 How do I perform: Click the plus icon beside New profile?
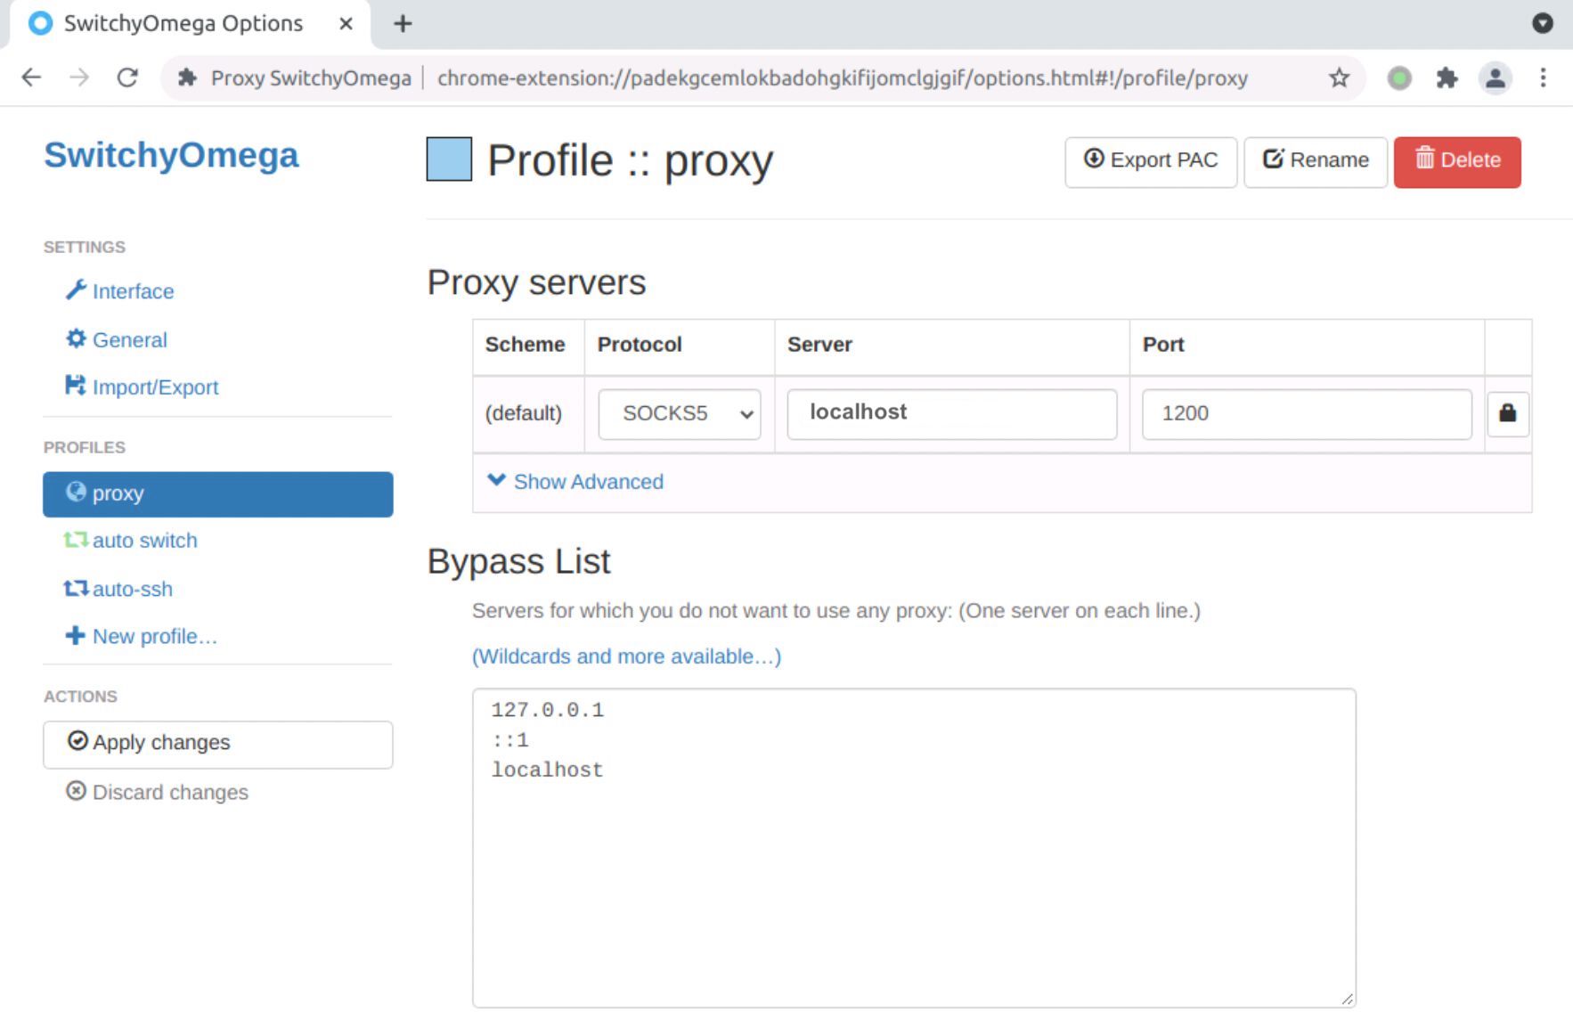coord(75,635)
